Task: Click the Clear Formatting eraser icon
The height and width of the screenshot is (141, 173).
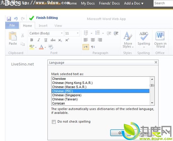Action: point(51,47)
